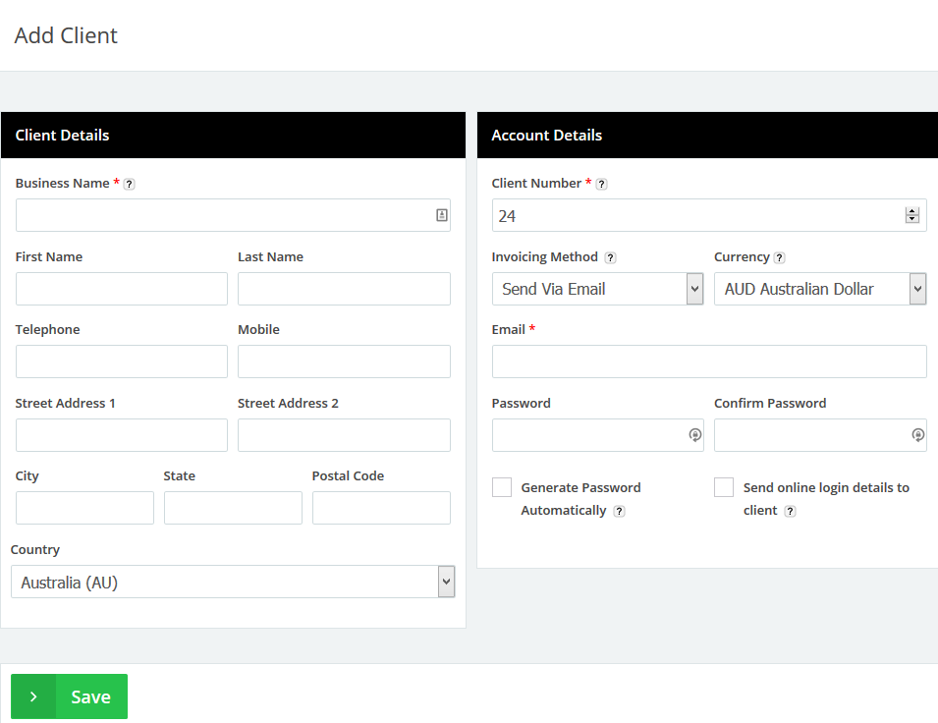The width and height of the screenshot is (938, 723).
Task: Focus the Email input field
Action: tap(708, 361)
